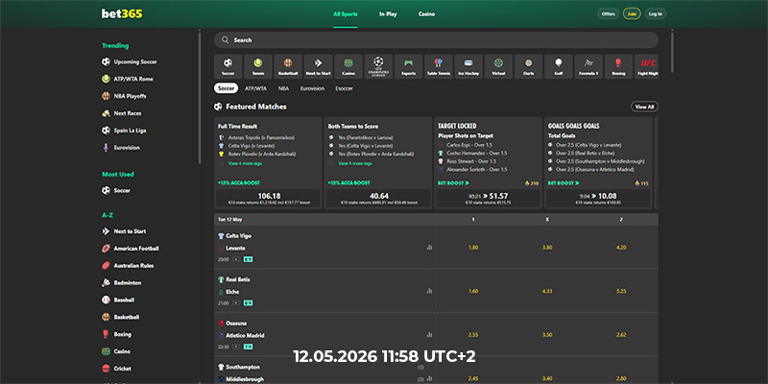This screenshot has height=384, width=768.
Task: Open stats icon for Osasuna v Atletico Madrid
Action: click(429, 334)
